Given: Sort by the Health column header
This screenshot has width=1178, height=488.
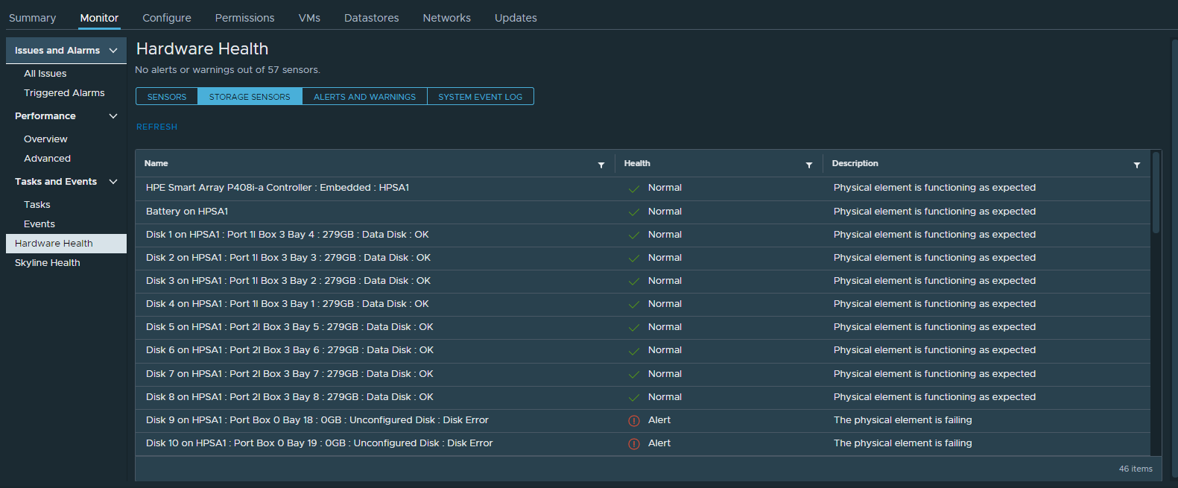Looking at the screenshot, I should pos(637,163).
